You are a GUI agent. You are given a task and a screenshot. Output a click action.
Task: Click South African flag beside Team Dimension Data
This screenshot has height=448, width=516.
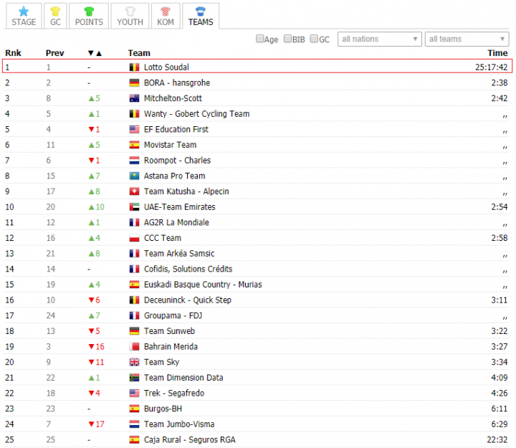(x=134, y=378)
